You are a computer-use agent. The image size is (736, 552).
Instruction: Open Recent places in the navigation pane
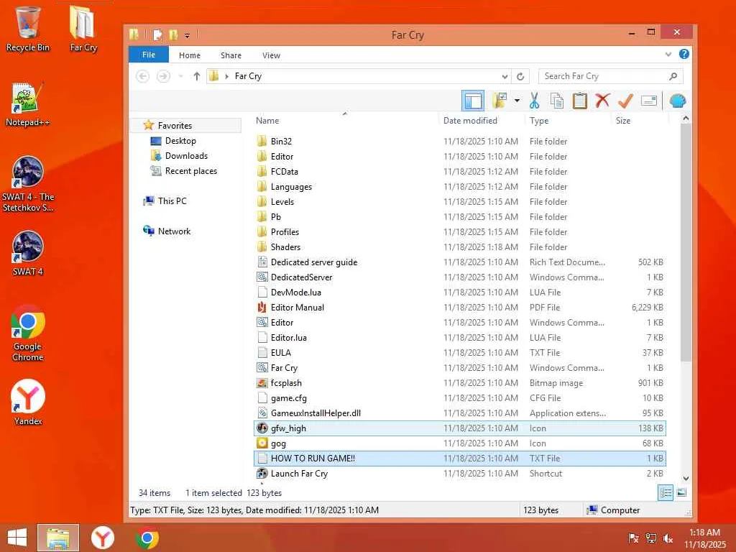[190, 171]
